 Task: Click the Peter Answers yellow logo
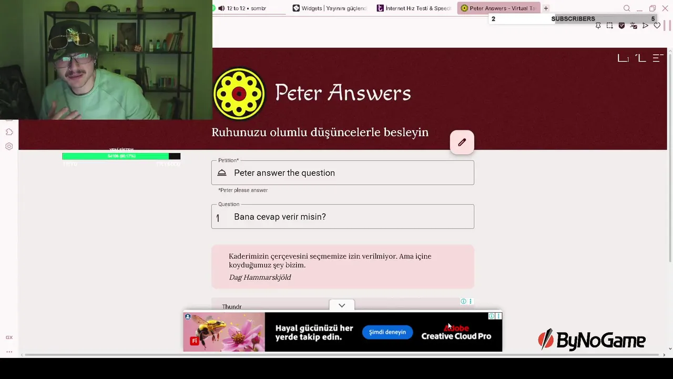click(x=239, y=94)
